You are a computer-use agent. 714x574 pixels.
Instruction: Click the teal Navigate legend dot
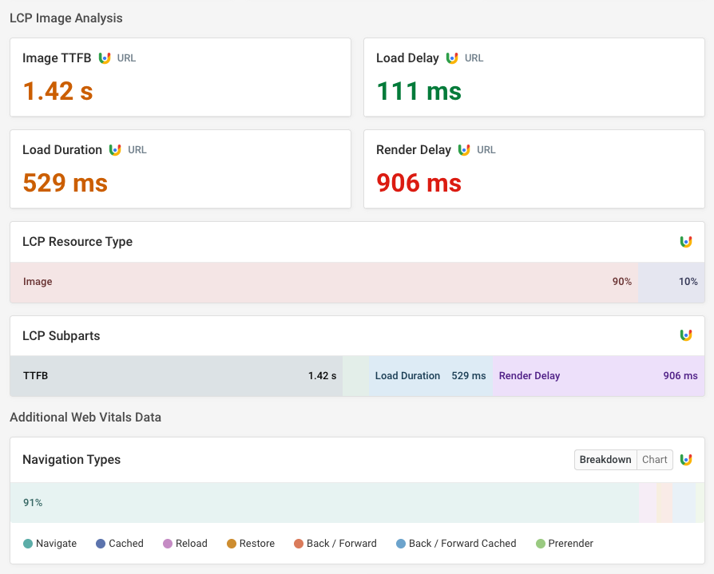tap(26, 543)
